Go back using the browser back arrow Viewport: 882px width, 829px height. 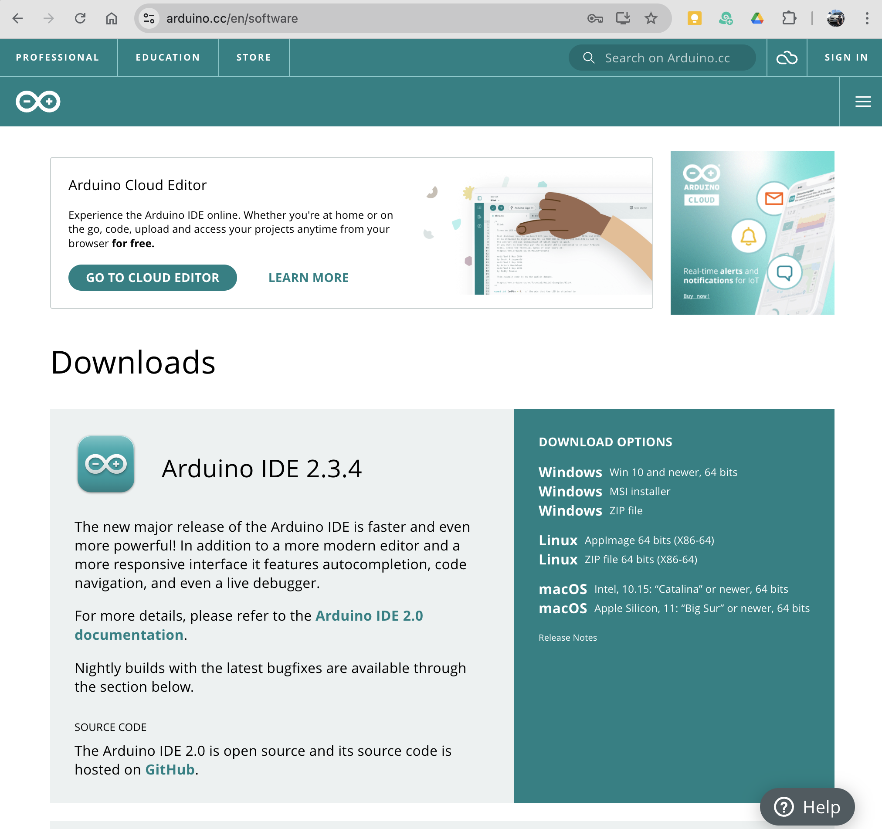pos(18,19)
